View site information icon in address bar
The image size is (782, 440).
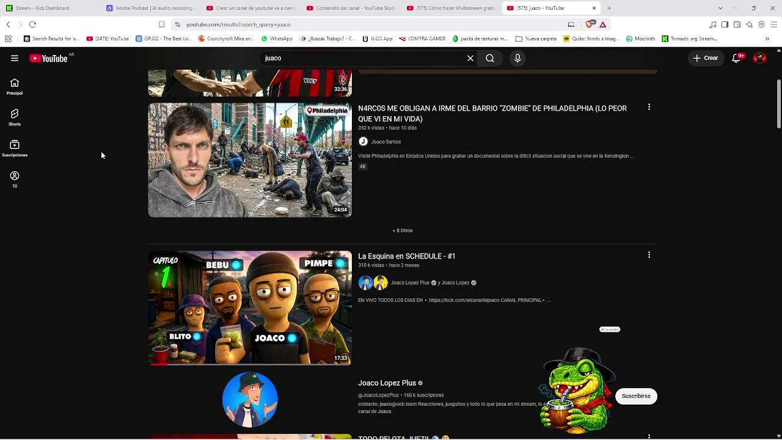[177, 24]
